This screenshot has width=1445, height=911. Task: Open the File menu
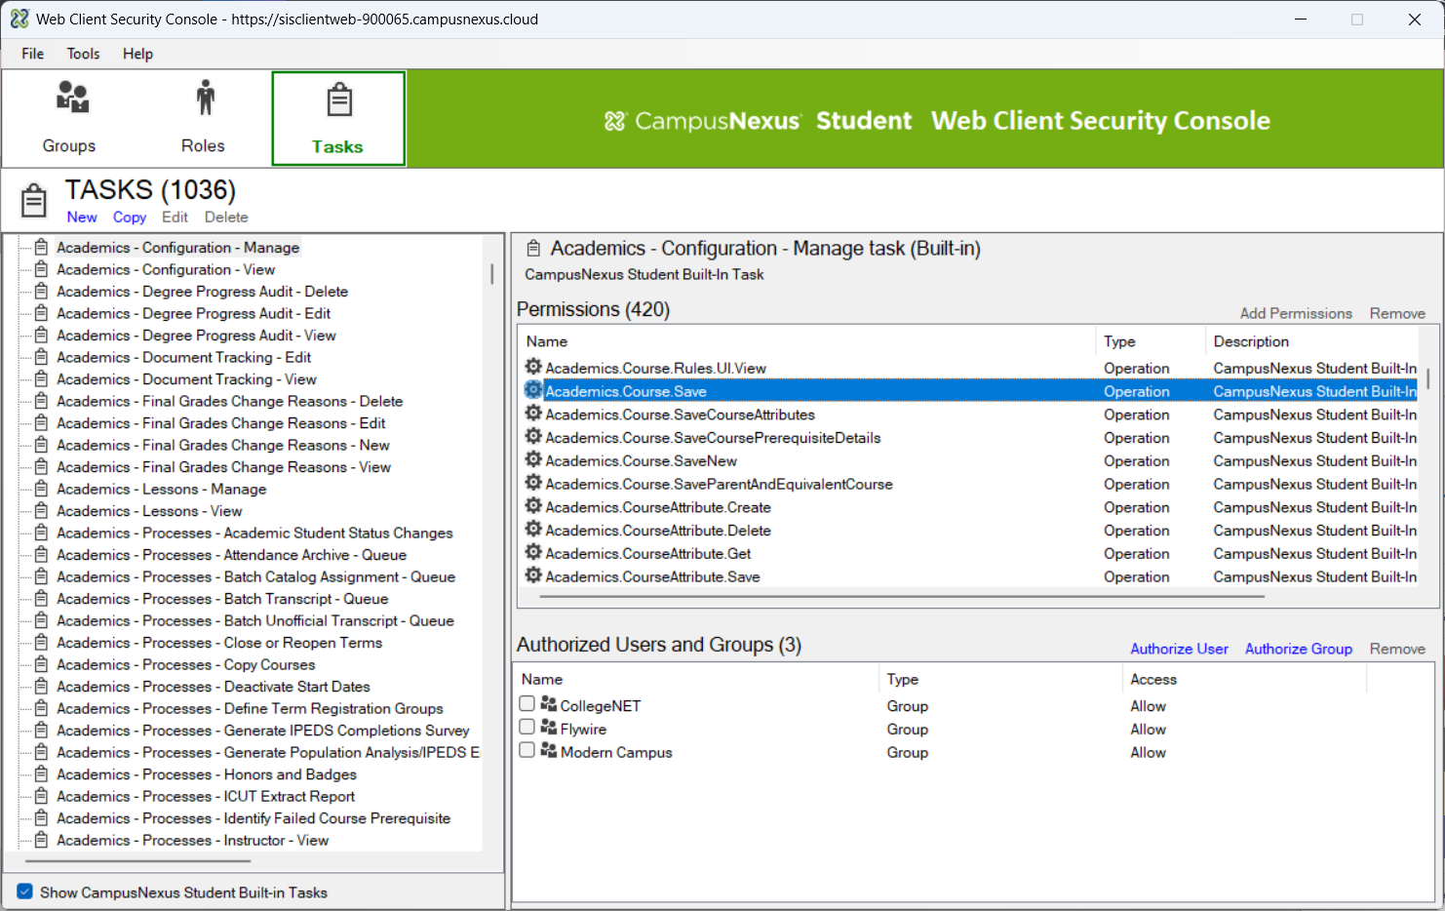pyautogui.click(x=33, y=54)
